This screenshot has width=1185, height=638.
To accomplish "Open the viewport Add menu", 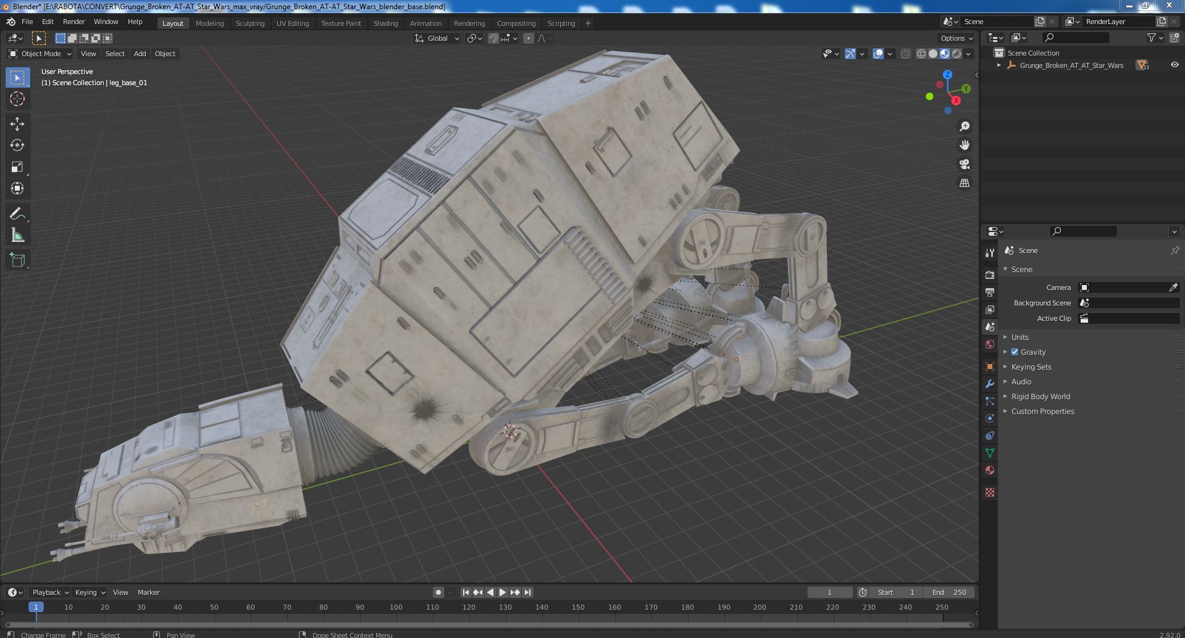I will click(x=140, y=54).
